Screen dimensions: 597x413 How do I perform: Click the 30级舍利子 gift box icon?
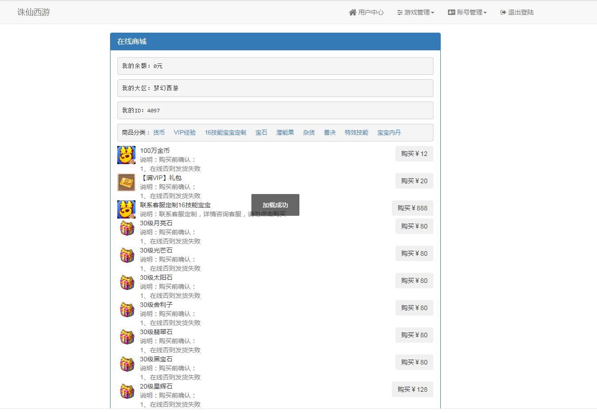pyautogui.click(x=127, y=310)
